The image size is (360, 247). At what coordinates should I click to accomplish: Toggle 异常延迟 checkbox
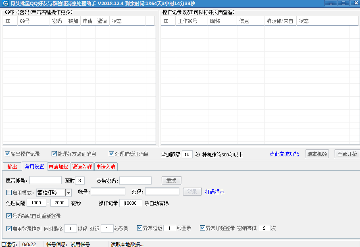[140, 228]
